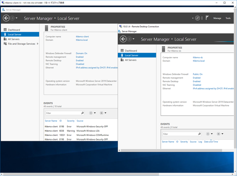Click NIC Teaming Disabled link for tfdemo-dc
The image size is (237, 176).
[197, 85]
